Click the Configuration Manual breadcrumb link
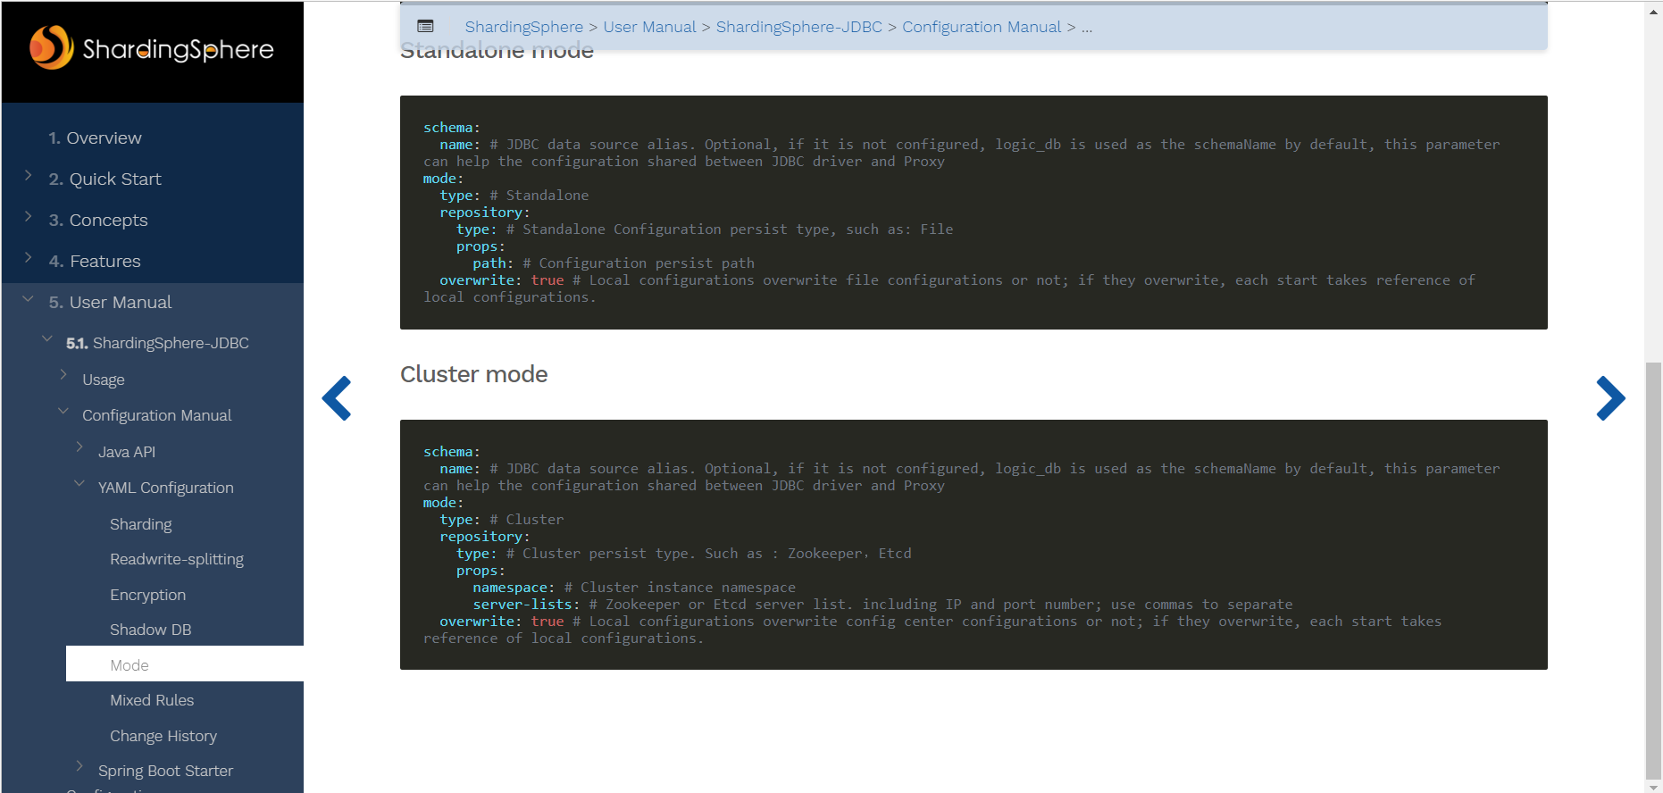 coord(982,27)
